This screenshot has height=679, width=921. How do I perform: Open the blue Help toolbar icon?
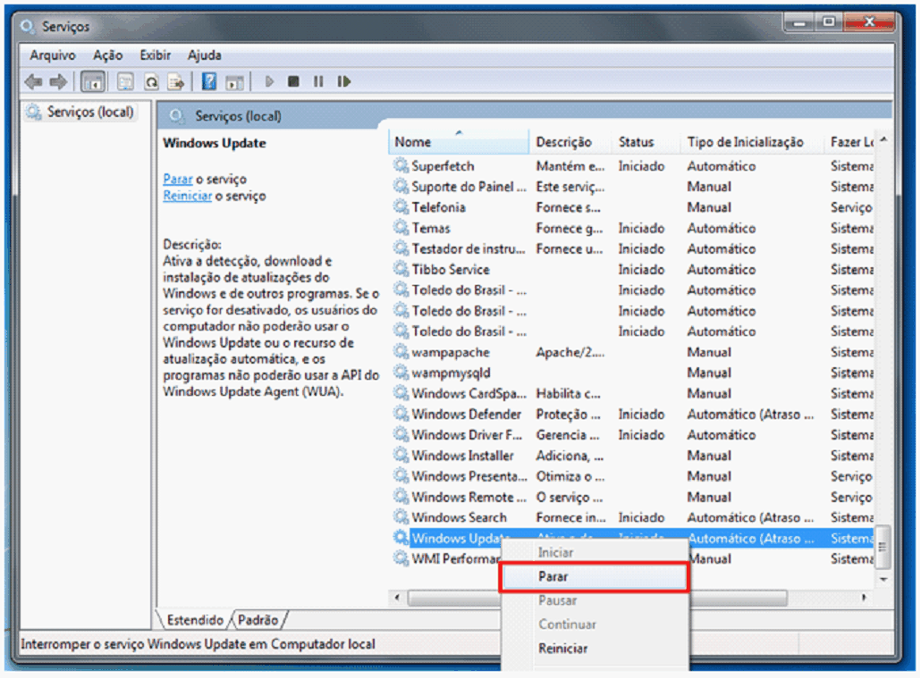point(209,82)
